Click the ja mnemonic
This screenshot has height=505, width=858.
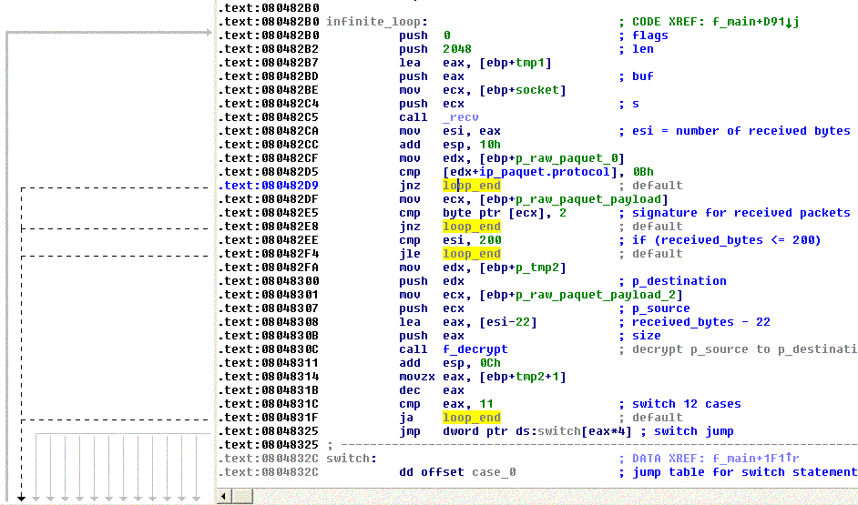coord(406,418)
